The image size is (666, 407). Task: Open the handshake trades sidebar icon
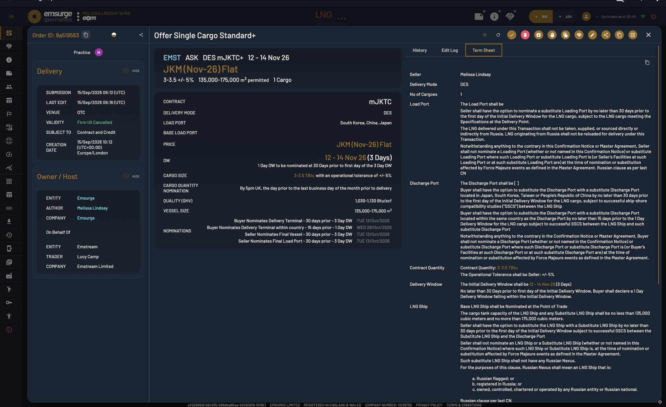pyautogui.click(x=9, y=46)
